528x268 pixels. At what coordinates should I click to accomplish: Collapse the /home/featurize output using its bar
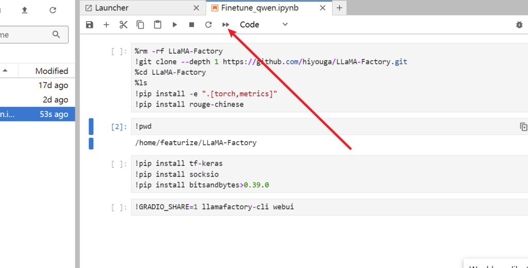(91, 143)
